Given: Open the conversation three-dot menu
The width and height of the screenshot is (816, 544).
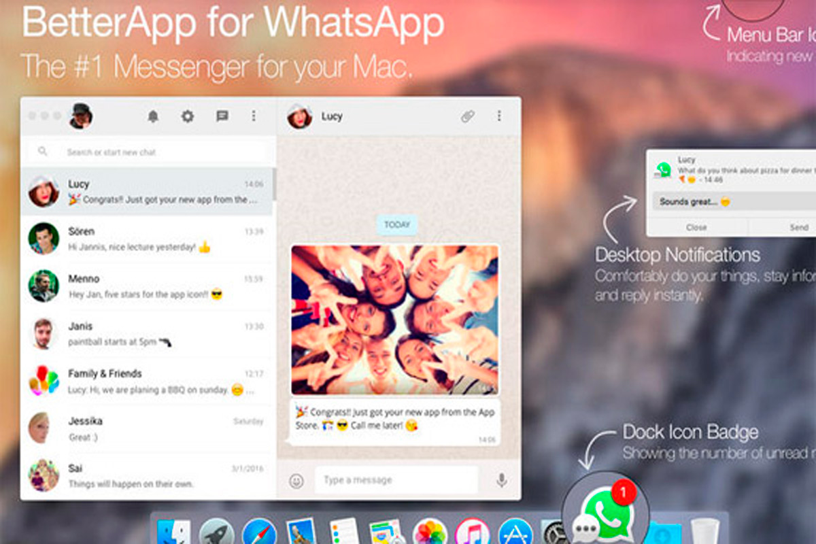Looking at the screenshot, I should pos(499,116).
